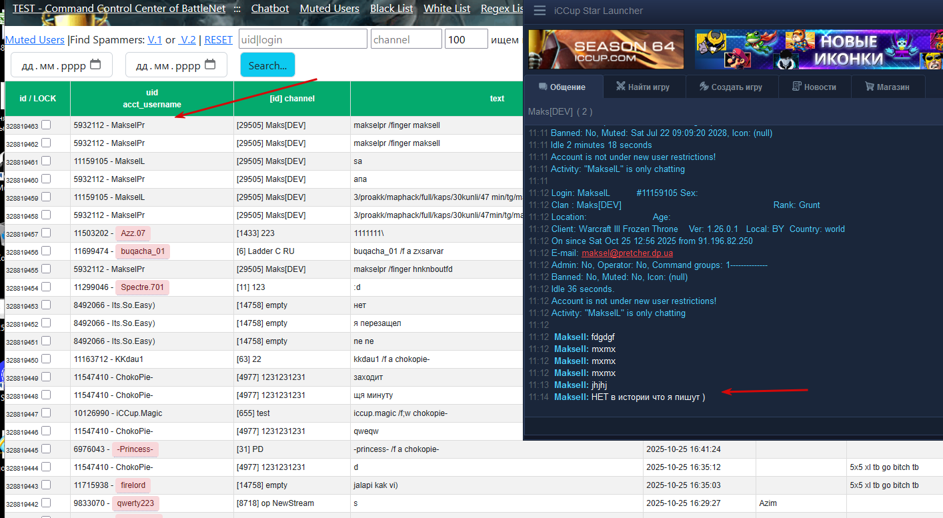
Task: Tick the LOCK checkbox for row 328819443
Action: (x=46, y=485)
